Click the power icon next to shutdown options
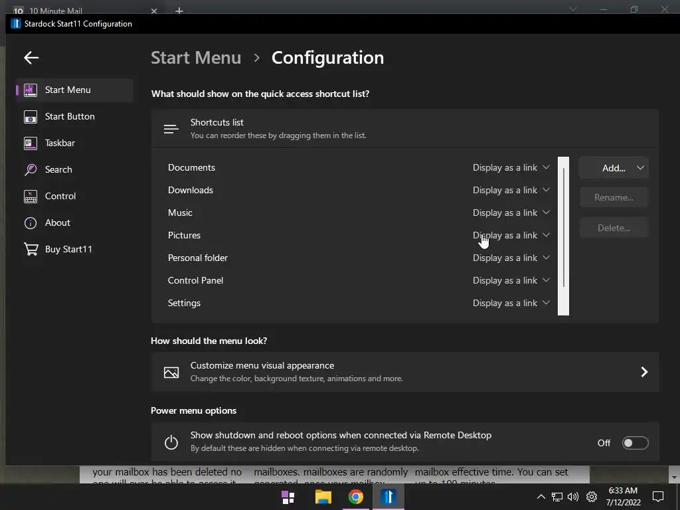Image resolution: width=680 pixels, height=510 pixels. [x=171, y=442]
